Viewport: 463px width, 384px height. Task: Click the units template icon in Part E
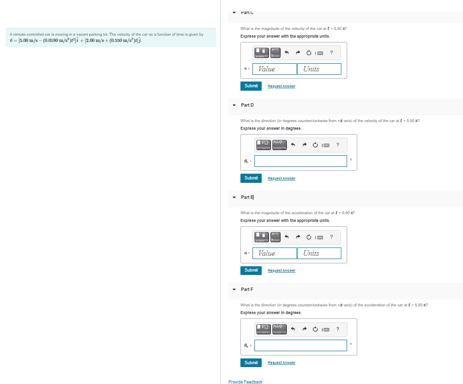tap(275, 237)
